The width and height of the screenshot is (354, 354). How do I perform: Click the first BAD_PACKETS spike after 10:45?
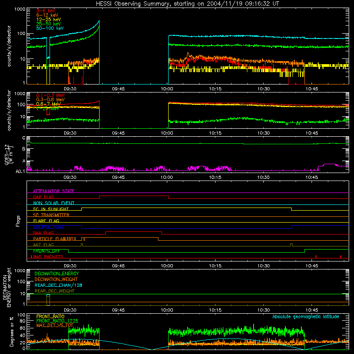point(316,257)
